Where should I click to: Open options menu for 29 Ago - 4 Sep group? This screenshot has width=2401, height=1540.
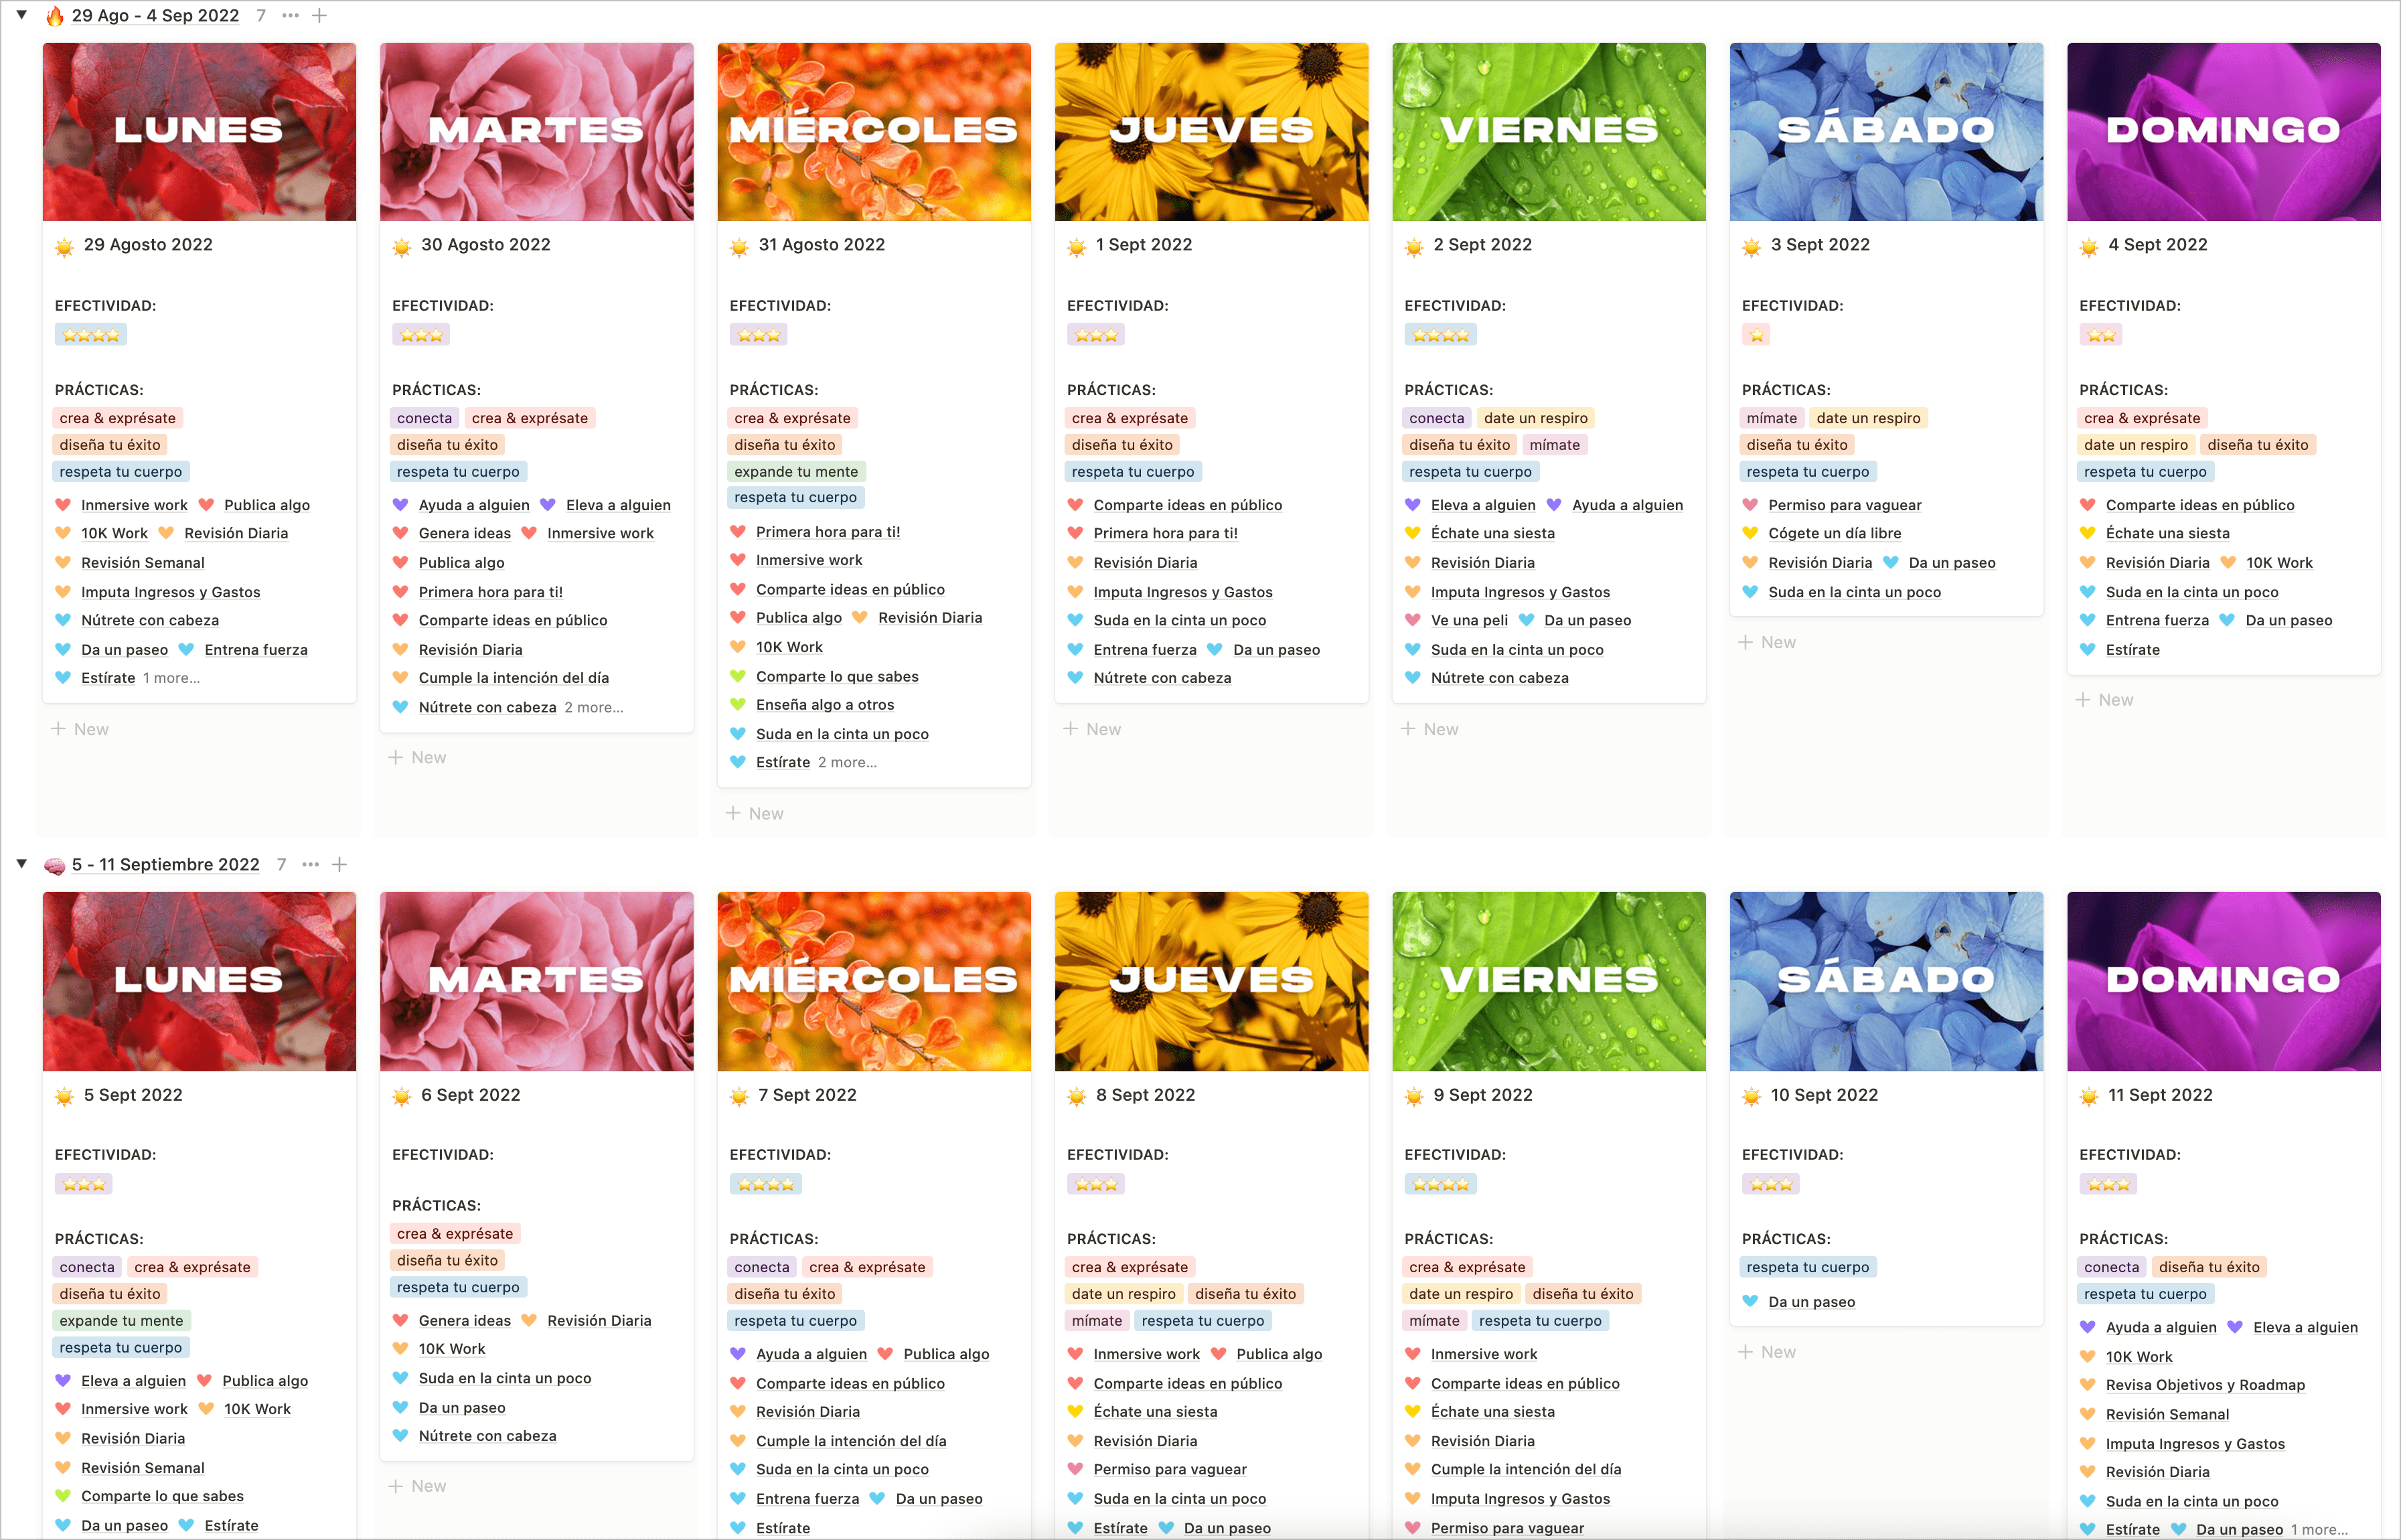290,16
